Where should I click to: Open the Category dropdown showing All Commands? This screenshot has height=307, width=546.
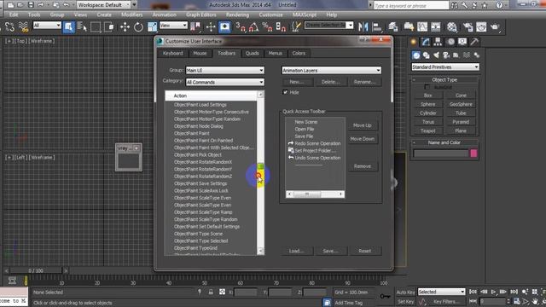[x=225, y=82]
